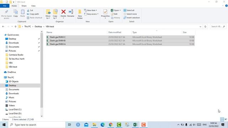
Task: Select file Danh gia DVKH C
Action: 120,37
